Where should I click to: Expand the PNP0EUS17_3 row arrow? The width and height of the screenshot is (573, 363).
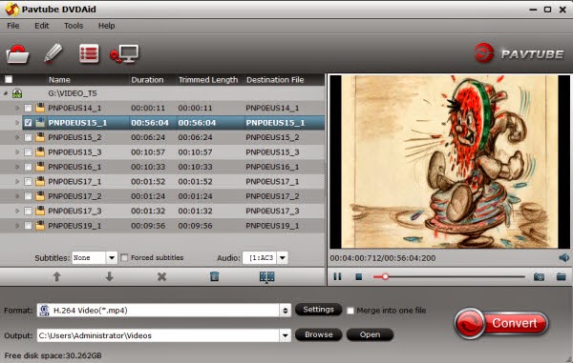(x=17, y=211)
